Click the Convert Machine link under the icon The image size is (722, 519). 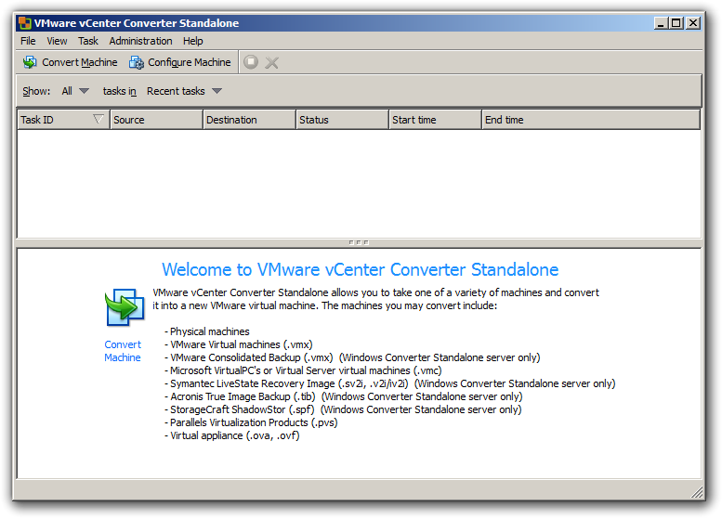coord(123,351)
